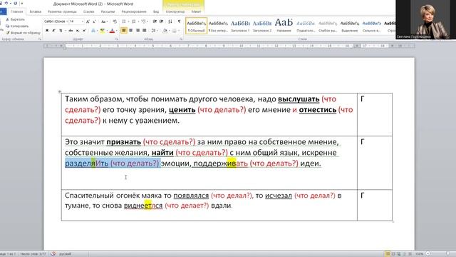
Task: Apply the Подзаголовок style
Action: coord(306,26)
